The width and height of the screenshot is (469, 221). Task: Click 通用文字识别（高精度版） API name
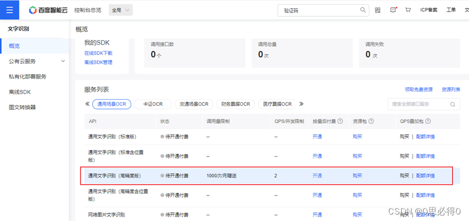point(114,176)
